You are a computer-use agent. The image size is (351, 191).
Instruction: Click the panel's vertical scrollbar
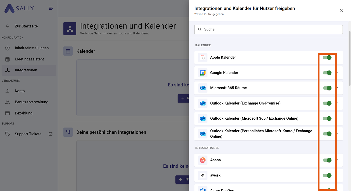coord(349,59)
